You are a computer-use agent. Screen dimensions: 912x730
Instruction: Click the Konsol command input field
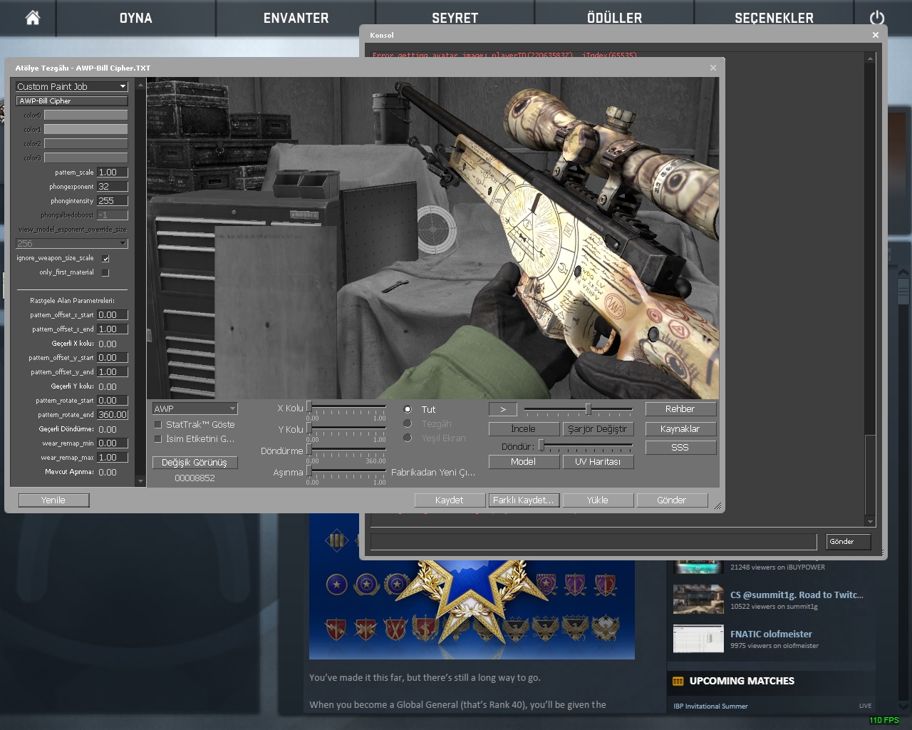pyautogui.click(x=594, y=542)
